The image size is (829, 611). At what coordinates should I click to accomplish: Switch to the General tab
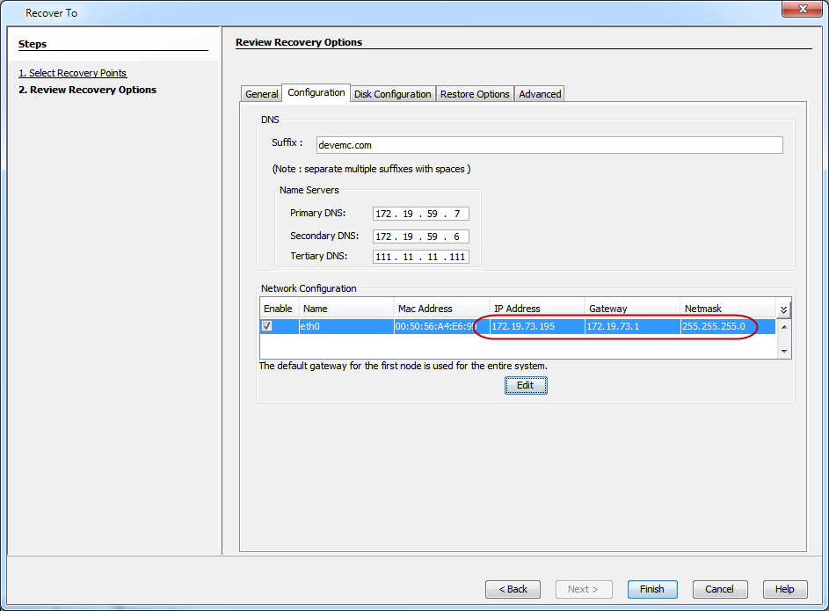tap(262, 94)
